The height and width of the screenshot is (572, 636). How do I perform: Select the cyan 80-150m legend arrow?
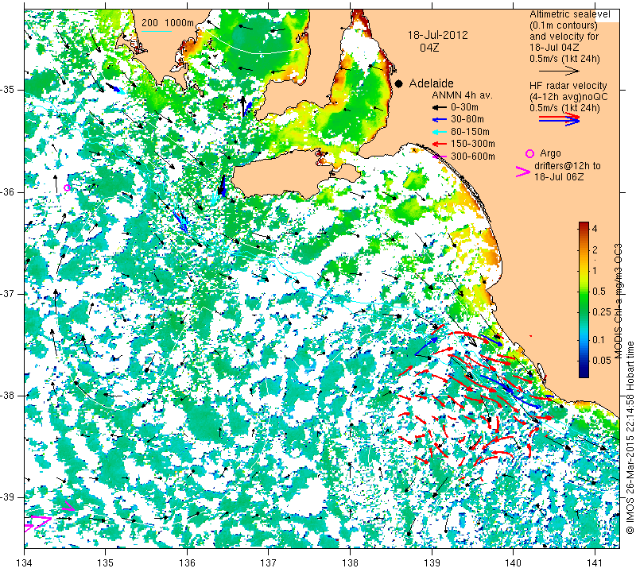pos(439,132)
